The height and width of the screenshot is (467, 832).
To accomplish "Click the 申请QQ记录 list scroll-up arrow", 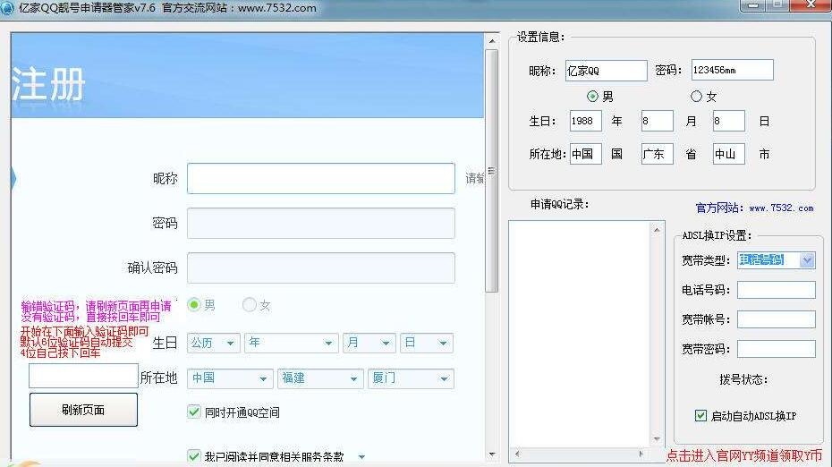I will 657,230.
